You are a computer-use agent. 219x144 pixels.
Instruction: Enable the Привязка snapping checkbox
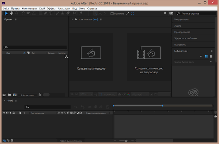112,13
